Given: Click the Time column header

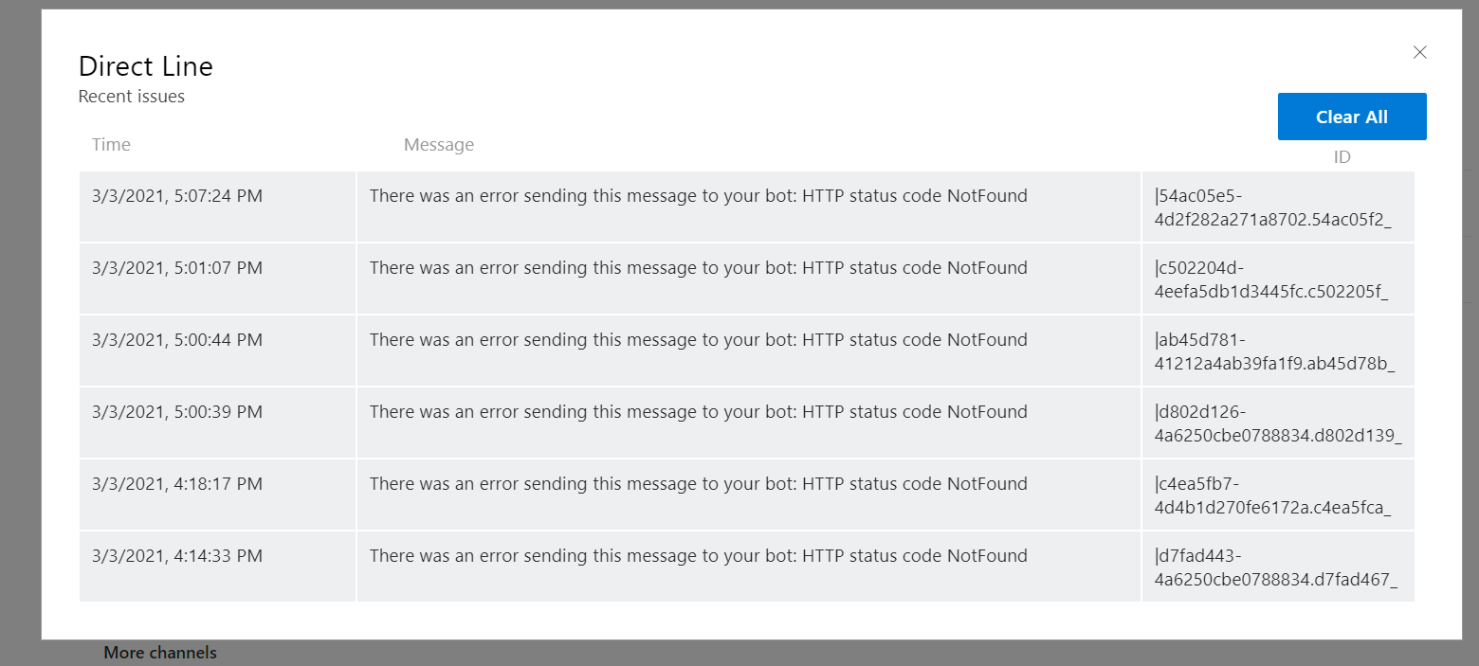Looking at the screenshot, I should [x=112, y=145].
